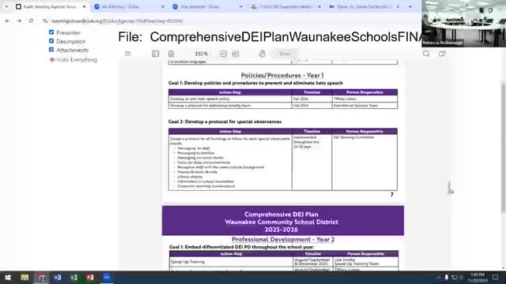Open the document page view icon
The height and width of the screenshot is (284, 506).
coord(171,54)
